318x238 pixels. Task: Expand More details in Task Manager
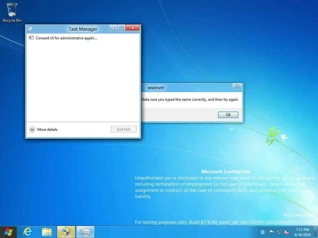pos(43,129)
